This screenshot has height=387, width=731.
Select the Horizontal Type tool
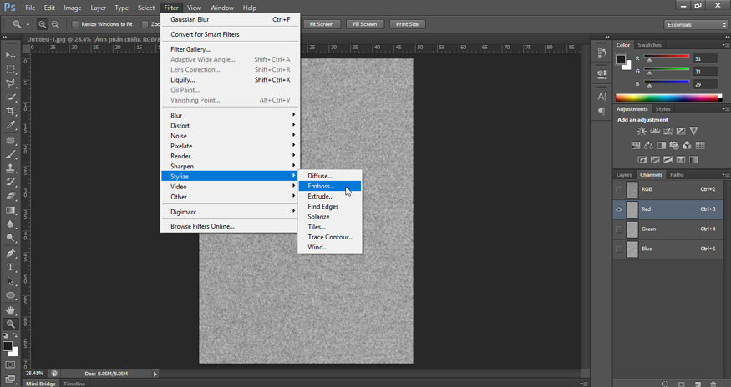pos(10,268)
